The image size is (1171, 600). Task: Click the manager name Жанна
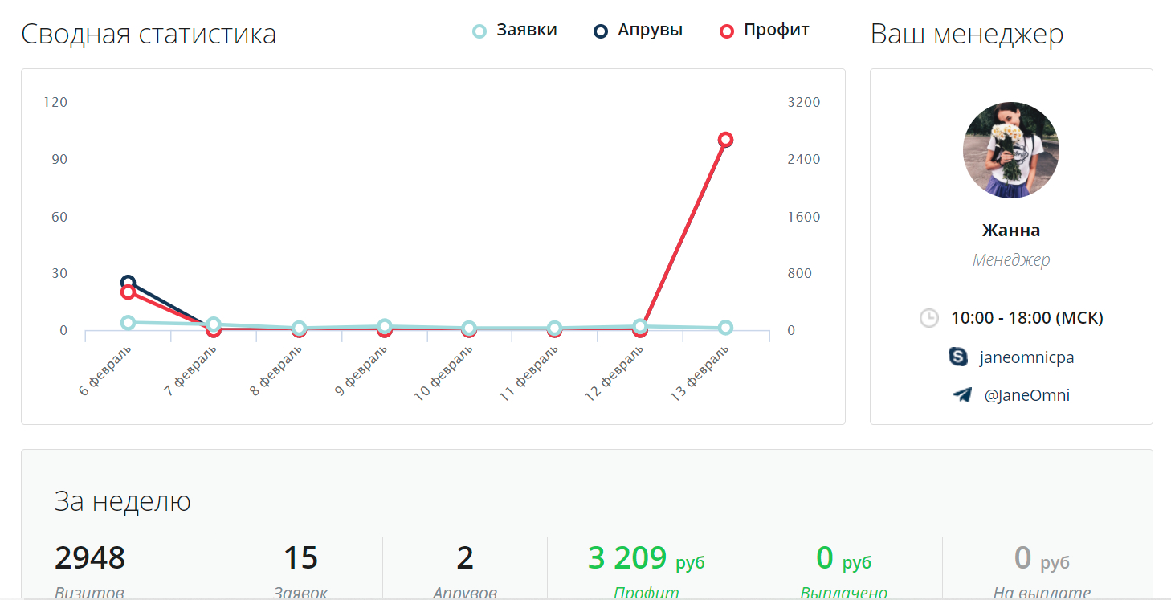coord(1011,231)
